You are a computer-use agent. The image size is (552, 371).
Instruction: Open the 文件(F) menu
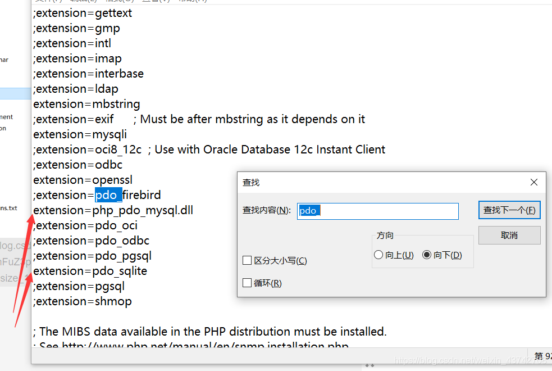pos(45,2)
